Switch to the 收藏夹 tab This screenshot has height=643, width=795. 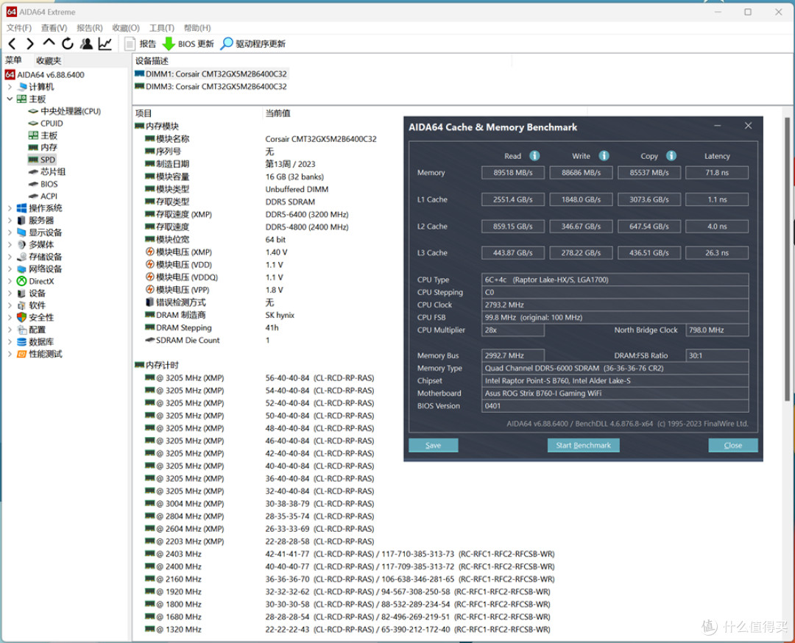point(48,61)
